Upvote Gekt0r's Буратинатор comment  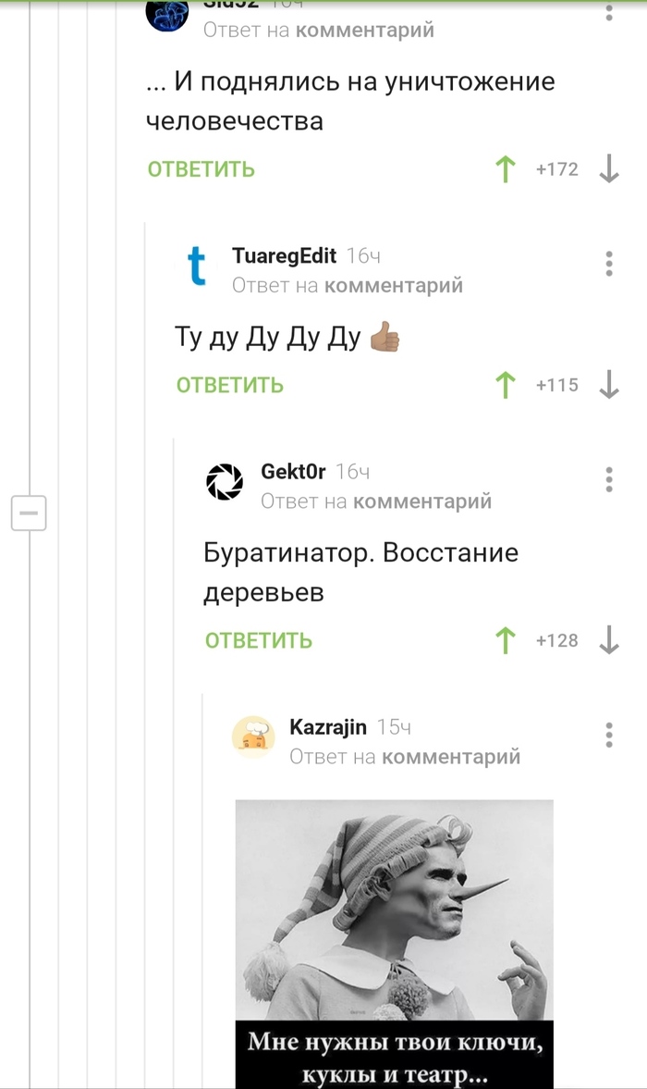click(506, 640)
